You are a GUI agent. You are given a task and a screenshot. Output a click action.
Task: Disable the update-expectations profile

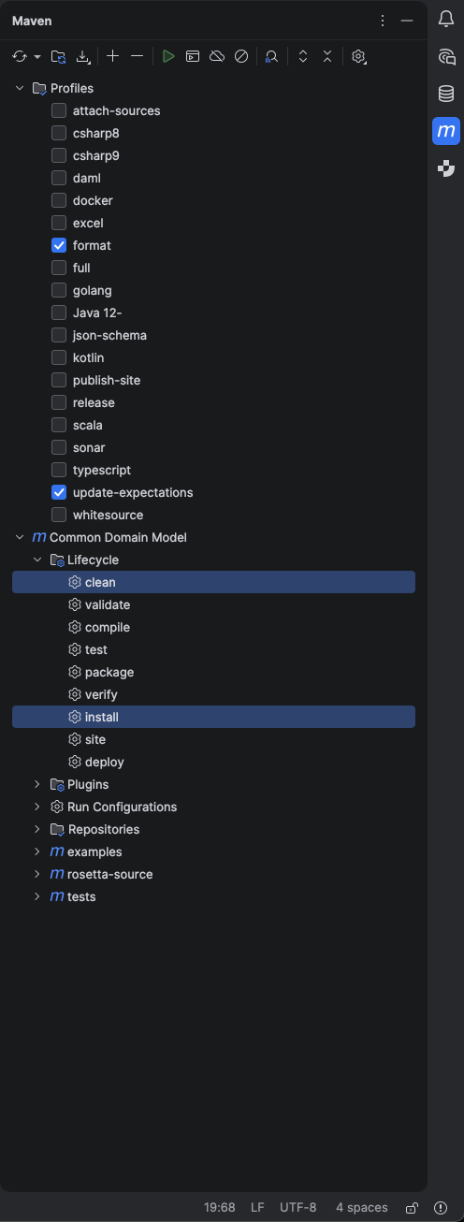(x=59, y=492)
